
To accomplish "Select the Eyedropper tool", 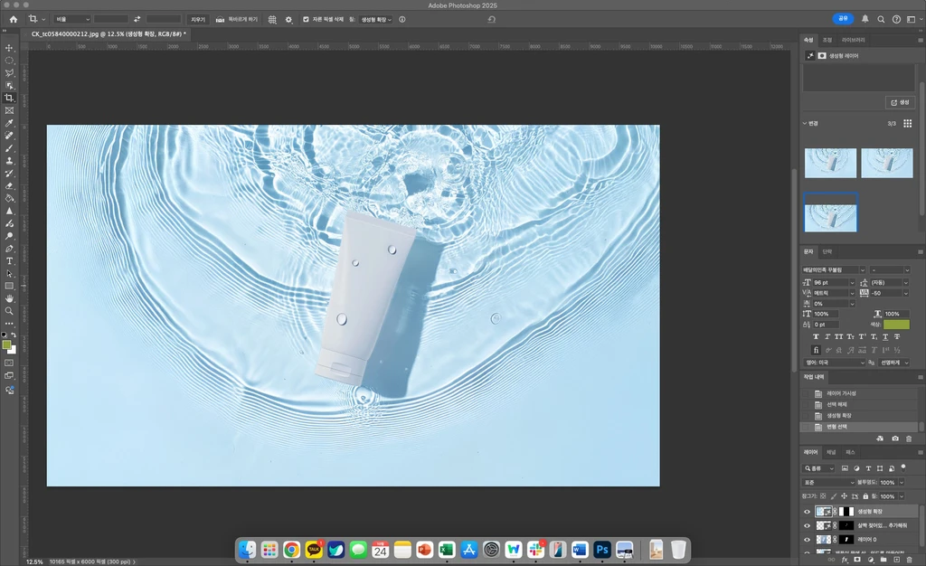I will click(9, 123).
